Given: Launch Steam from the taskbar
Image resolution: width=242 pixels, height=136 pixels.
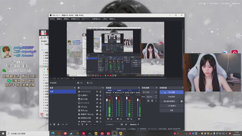Looking at the screenshot, I should (x=71, y=133).
